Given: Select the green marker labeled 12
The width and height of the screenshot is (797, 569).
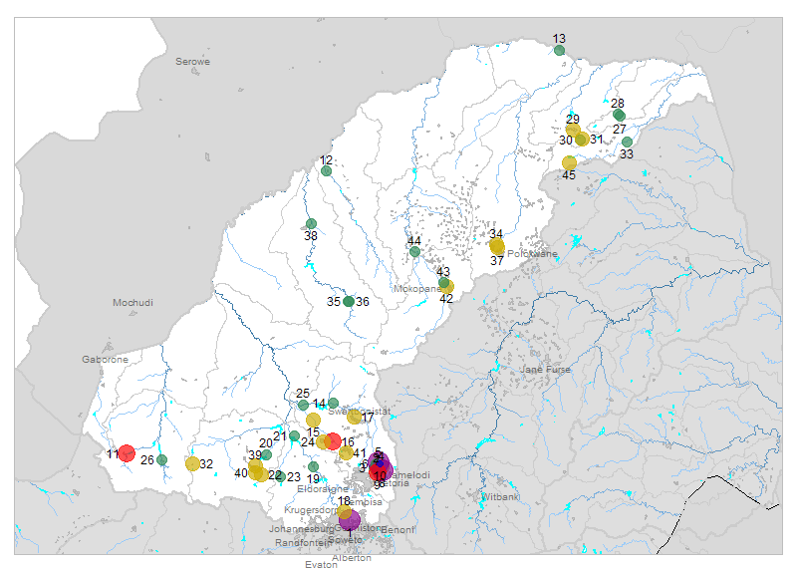Looking at the screenshot, I should [x=327, y=170].
